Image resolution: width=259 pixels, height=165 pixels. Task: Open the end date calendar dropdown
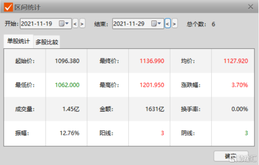coord(157,24)
